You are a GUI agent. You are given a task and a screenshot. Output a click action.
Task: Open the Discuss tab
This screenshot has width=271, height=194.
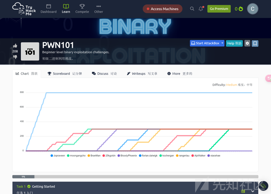click(104, 74)
